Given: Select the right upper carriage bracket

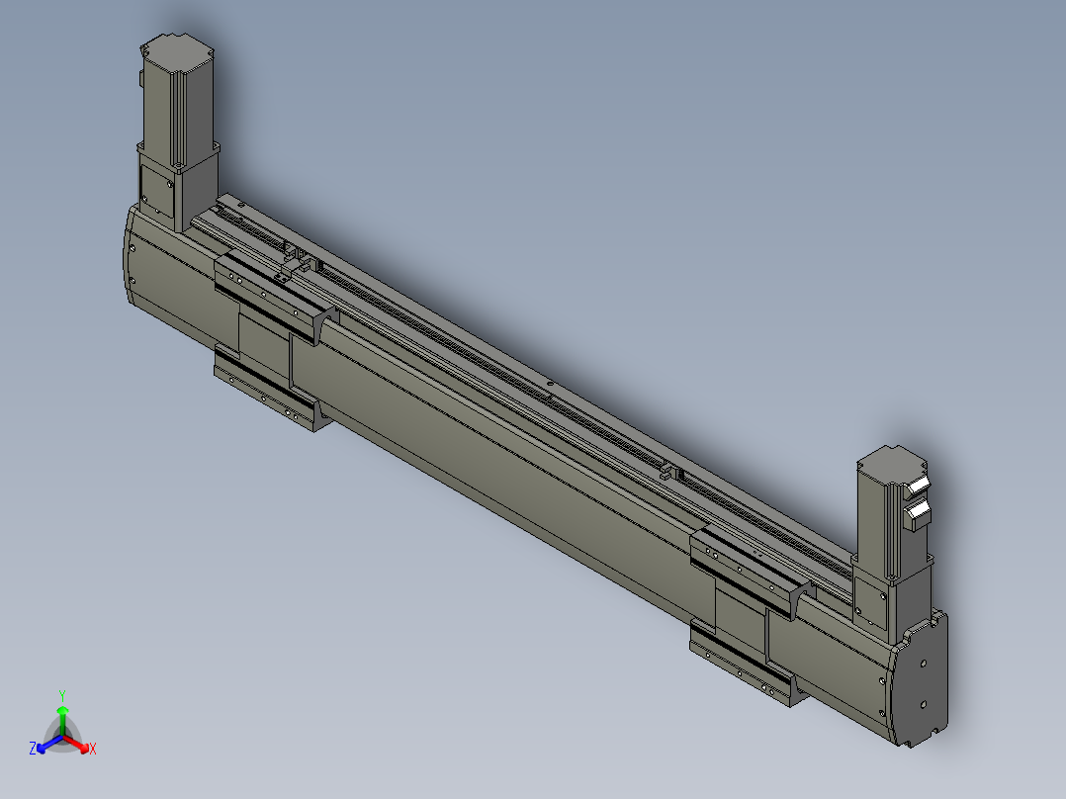Looking at the screenshot, I should [750, 570].
